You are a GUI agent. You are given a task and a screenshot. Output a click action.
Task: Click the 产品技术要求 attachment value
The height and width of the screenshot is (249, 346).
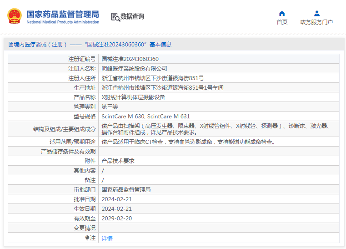(118, 161)
